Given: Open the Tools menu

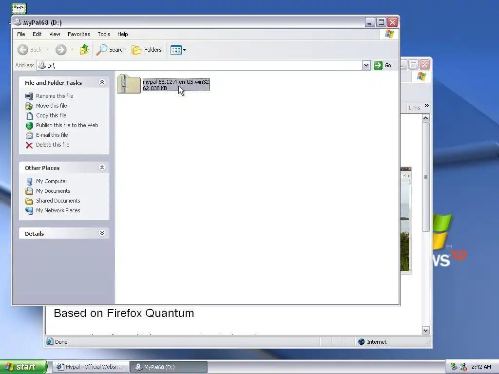Looking at the screenshot, I should (104, 34).
